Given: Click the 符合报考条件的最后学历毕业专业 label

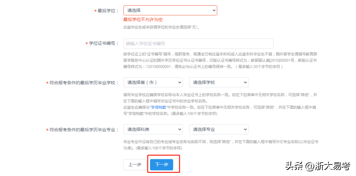Looking at the screenshot, I should [x=84, y=129].
